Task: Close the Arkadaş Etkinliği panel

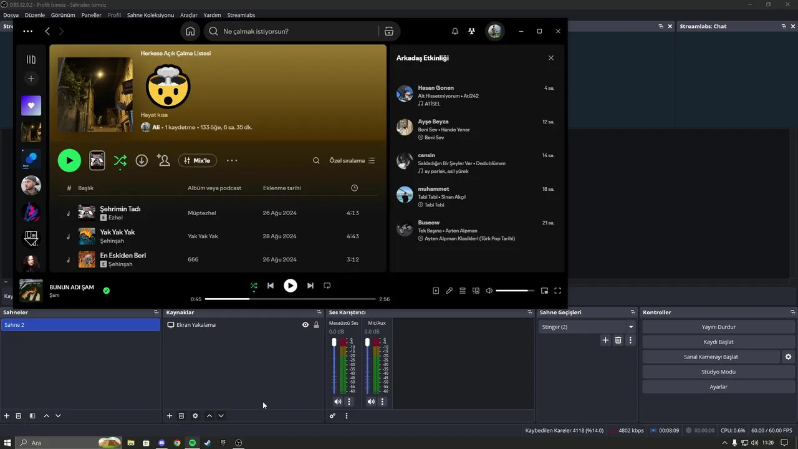Action: pos(551,58)
